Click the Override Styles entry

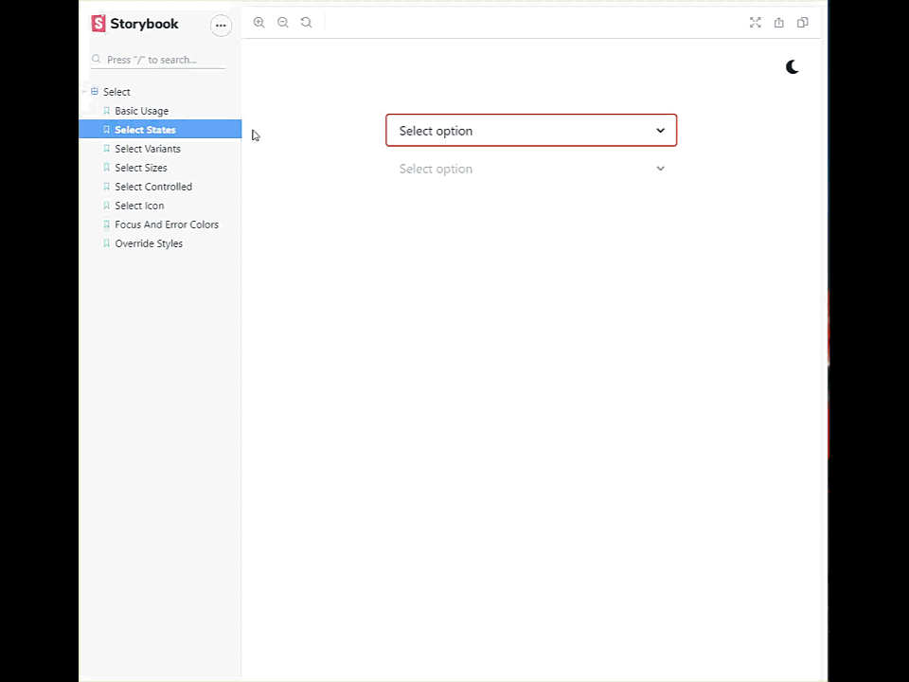coord(149,243)
